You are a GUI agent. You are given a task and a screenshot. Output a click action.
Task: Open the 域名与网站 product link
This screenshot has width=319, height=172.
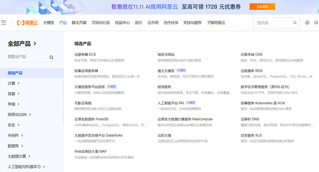[166, 55]
